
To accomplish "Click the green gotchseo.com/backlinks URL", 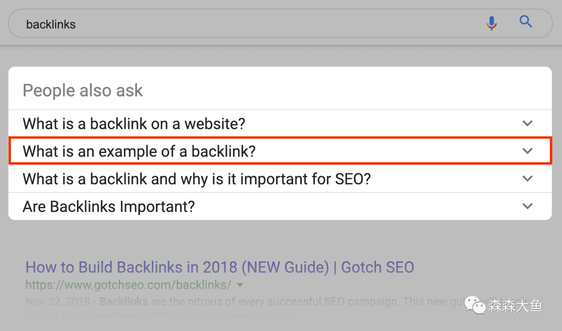I will [129, 285].
